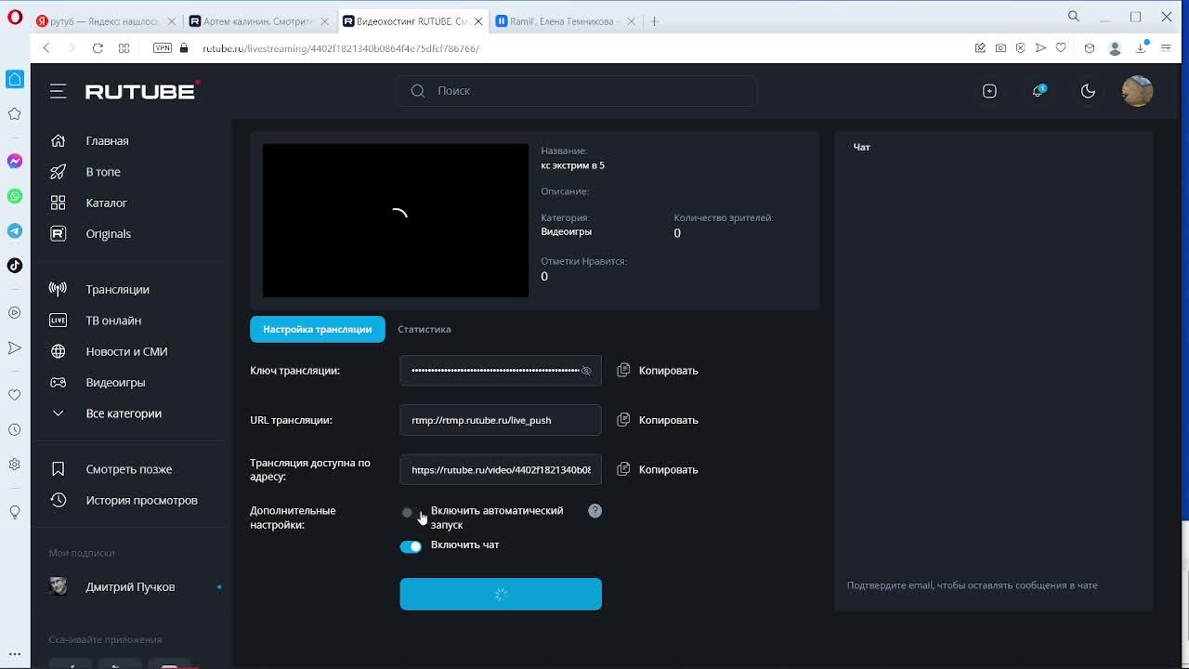
Task: Reveal the stream key with eye icon
Action: click(x=586, y=371)
